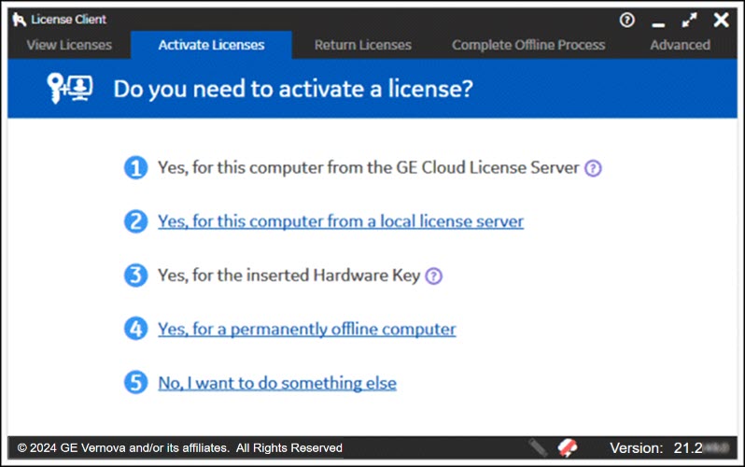Click the number 5 circle icon

pos(136,382)
